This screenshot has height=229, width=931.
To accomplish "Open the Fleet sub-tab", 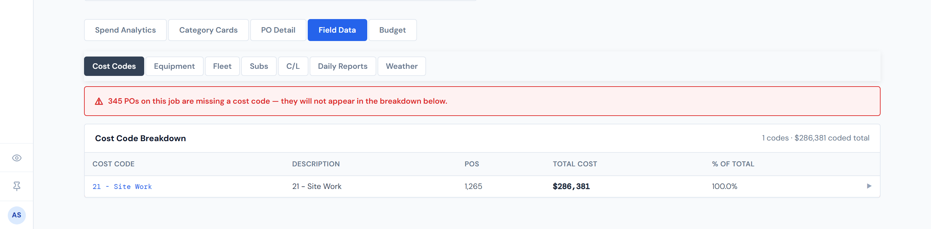I will 222,66.
